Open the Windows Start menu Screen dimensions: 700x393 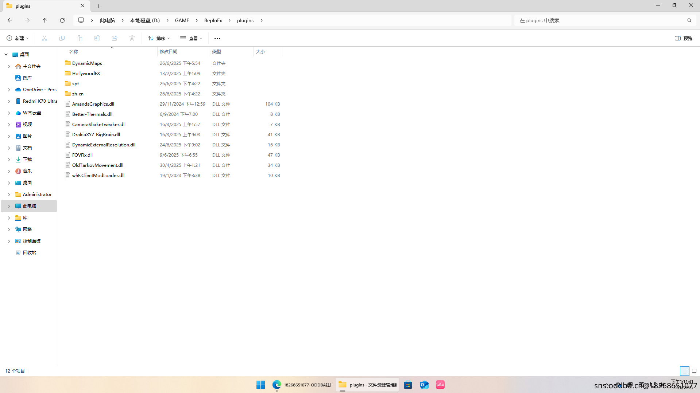(260, 385)
